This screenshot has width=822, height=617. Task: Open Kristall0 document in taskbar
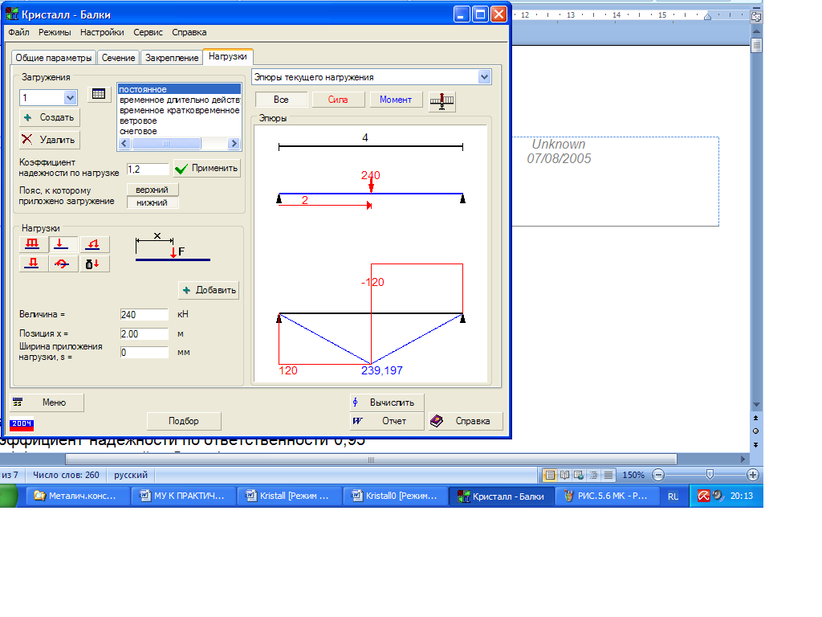coord(395,496)
